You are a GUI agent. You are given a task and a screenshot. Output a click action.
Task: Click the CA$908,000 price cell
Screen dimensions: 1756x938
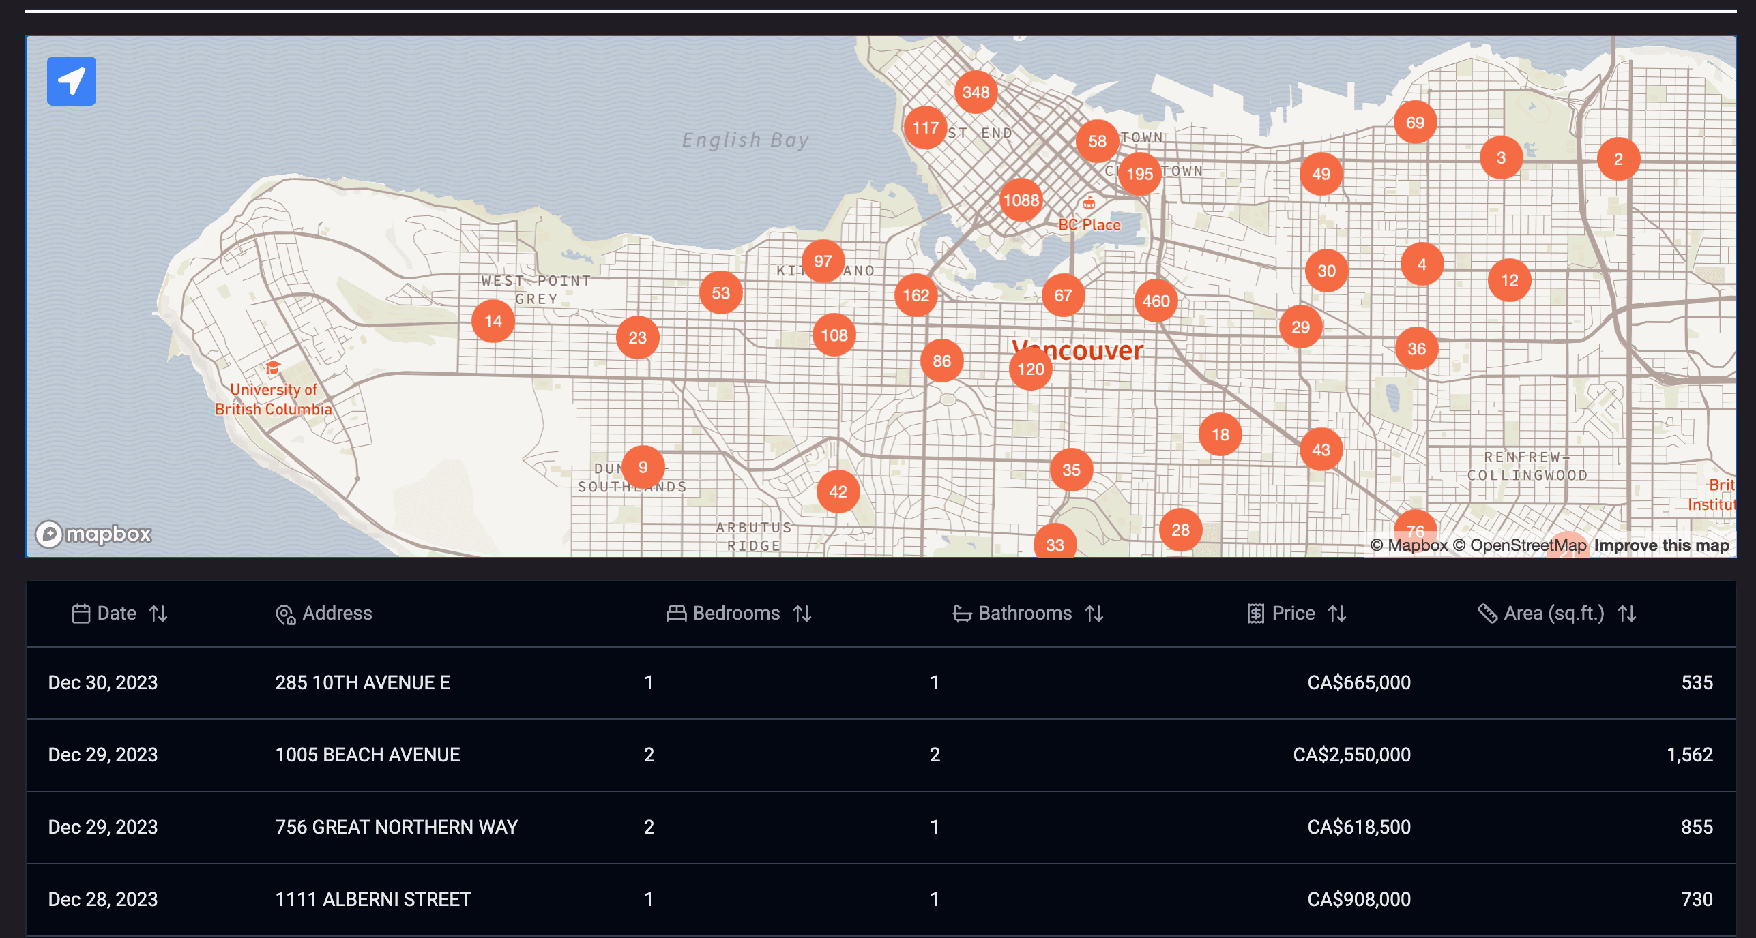point(1359,899)
